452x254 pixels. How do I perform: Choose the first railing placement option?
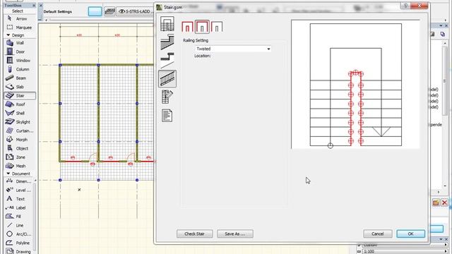pos(187,27)
